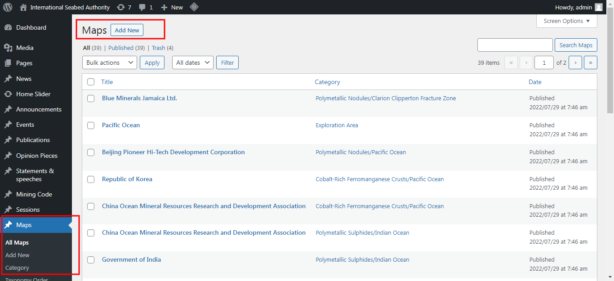Click the Dashboard gauge icon
The width and height of the screenshot is (614, 281).
pyautogui.click(x=8, y=27)
